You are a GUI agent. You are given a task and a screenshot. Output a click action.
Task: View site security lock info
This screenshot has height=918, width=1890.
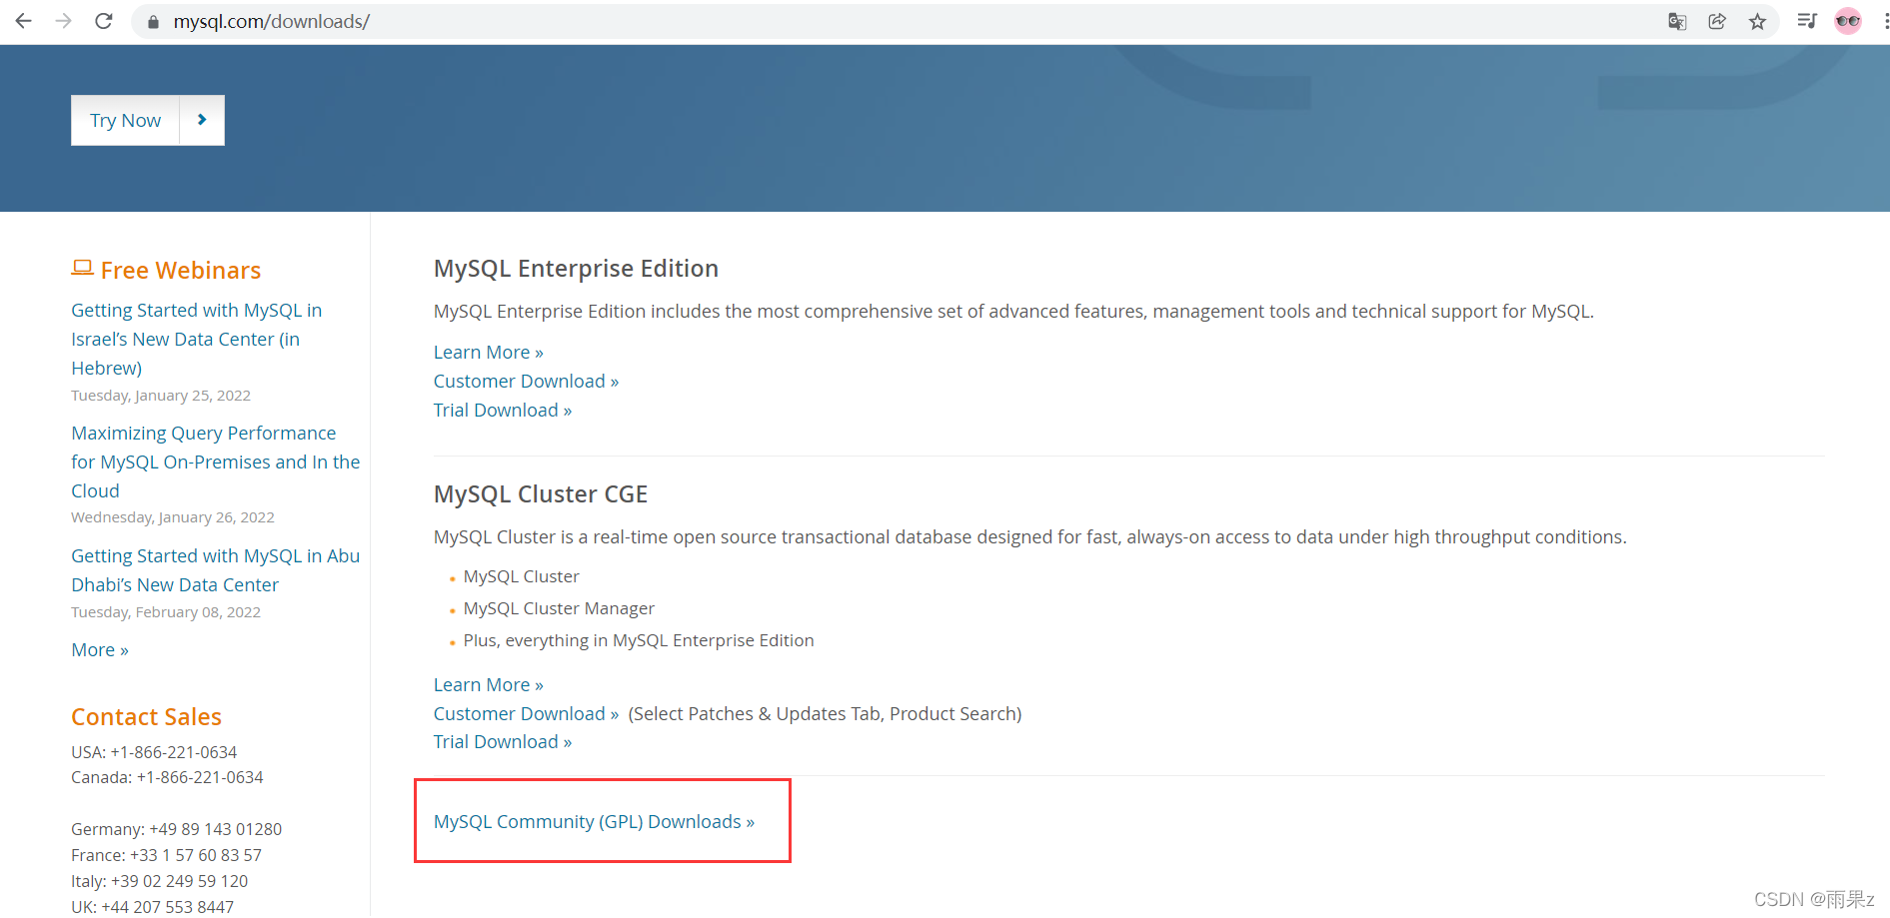pyautogui.click(x=153, y=22)
